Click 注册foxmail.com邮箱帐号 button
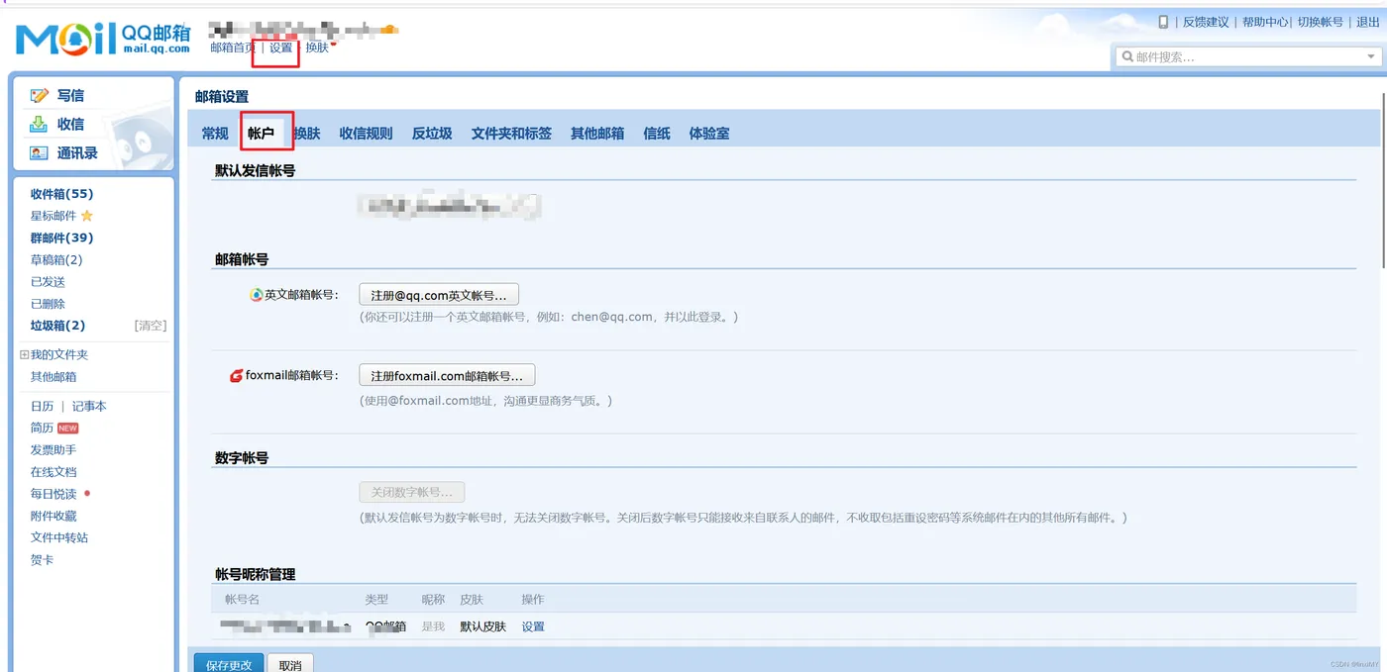This screenshot has height=672, width=1387. coord(447,376)
